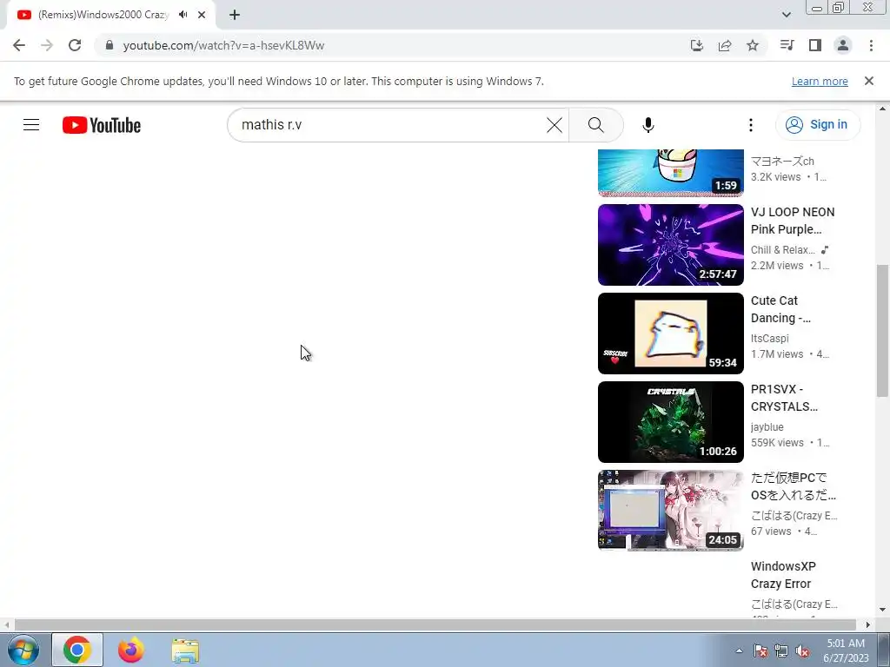
Task: Start voice search with the microphone
Action: point(648,125)
